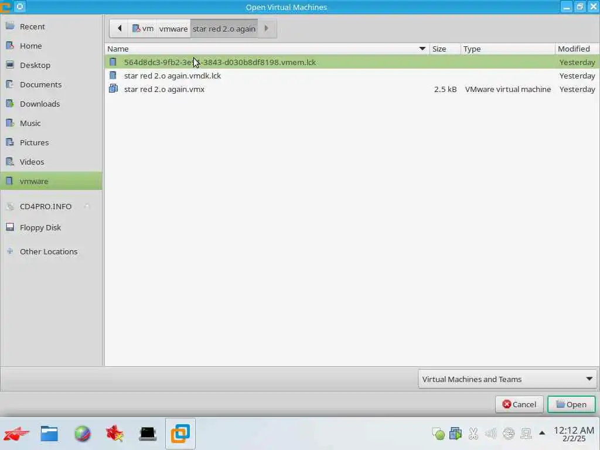This screenshot has width=600, height=450.
Task: Click the vmem.lck file icon
Action: pyautogui.click(x=113, y=62)
